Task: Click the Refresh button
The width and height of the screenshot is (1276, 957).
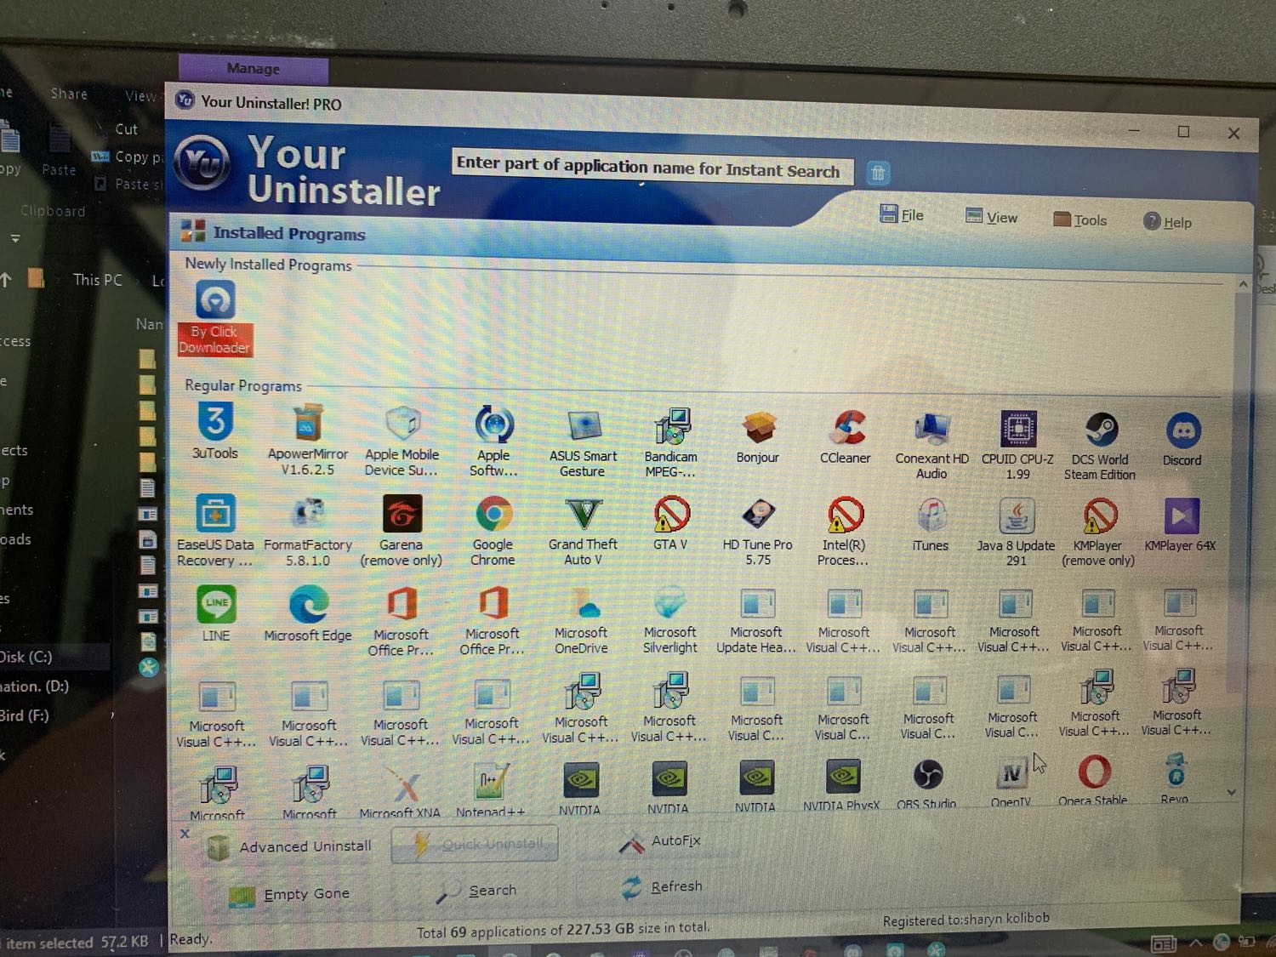Action: (662, 887)
